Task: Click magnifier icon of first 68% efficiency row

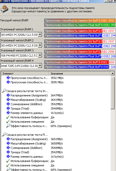Action: coord(8,126)
